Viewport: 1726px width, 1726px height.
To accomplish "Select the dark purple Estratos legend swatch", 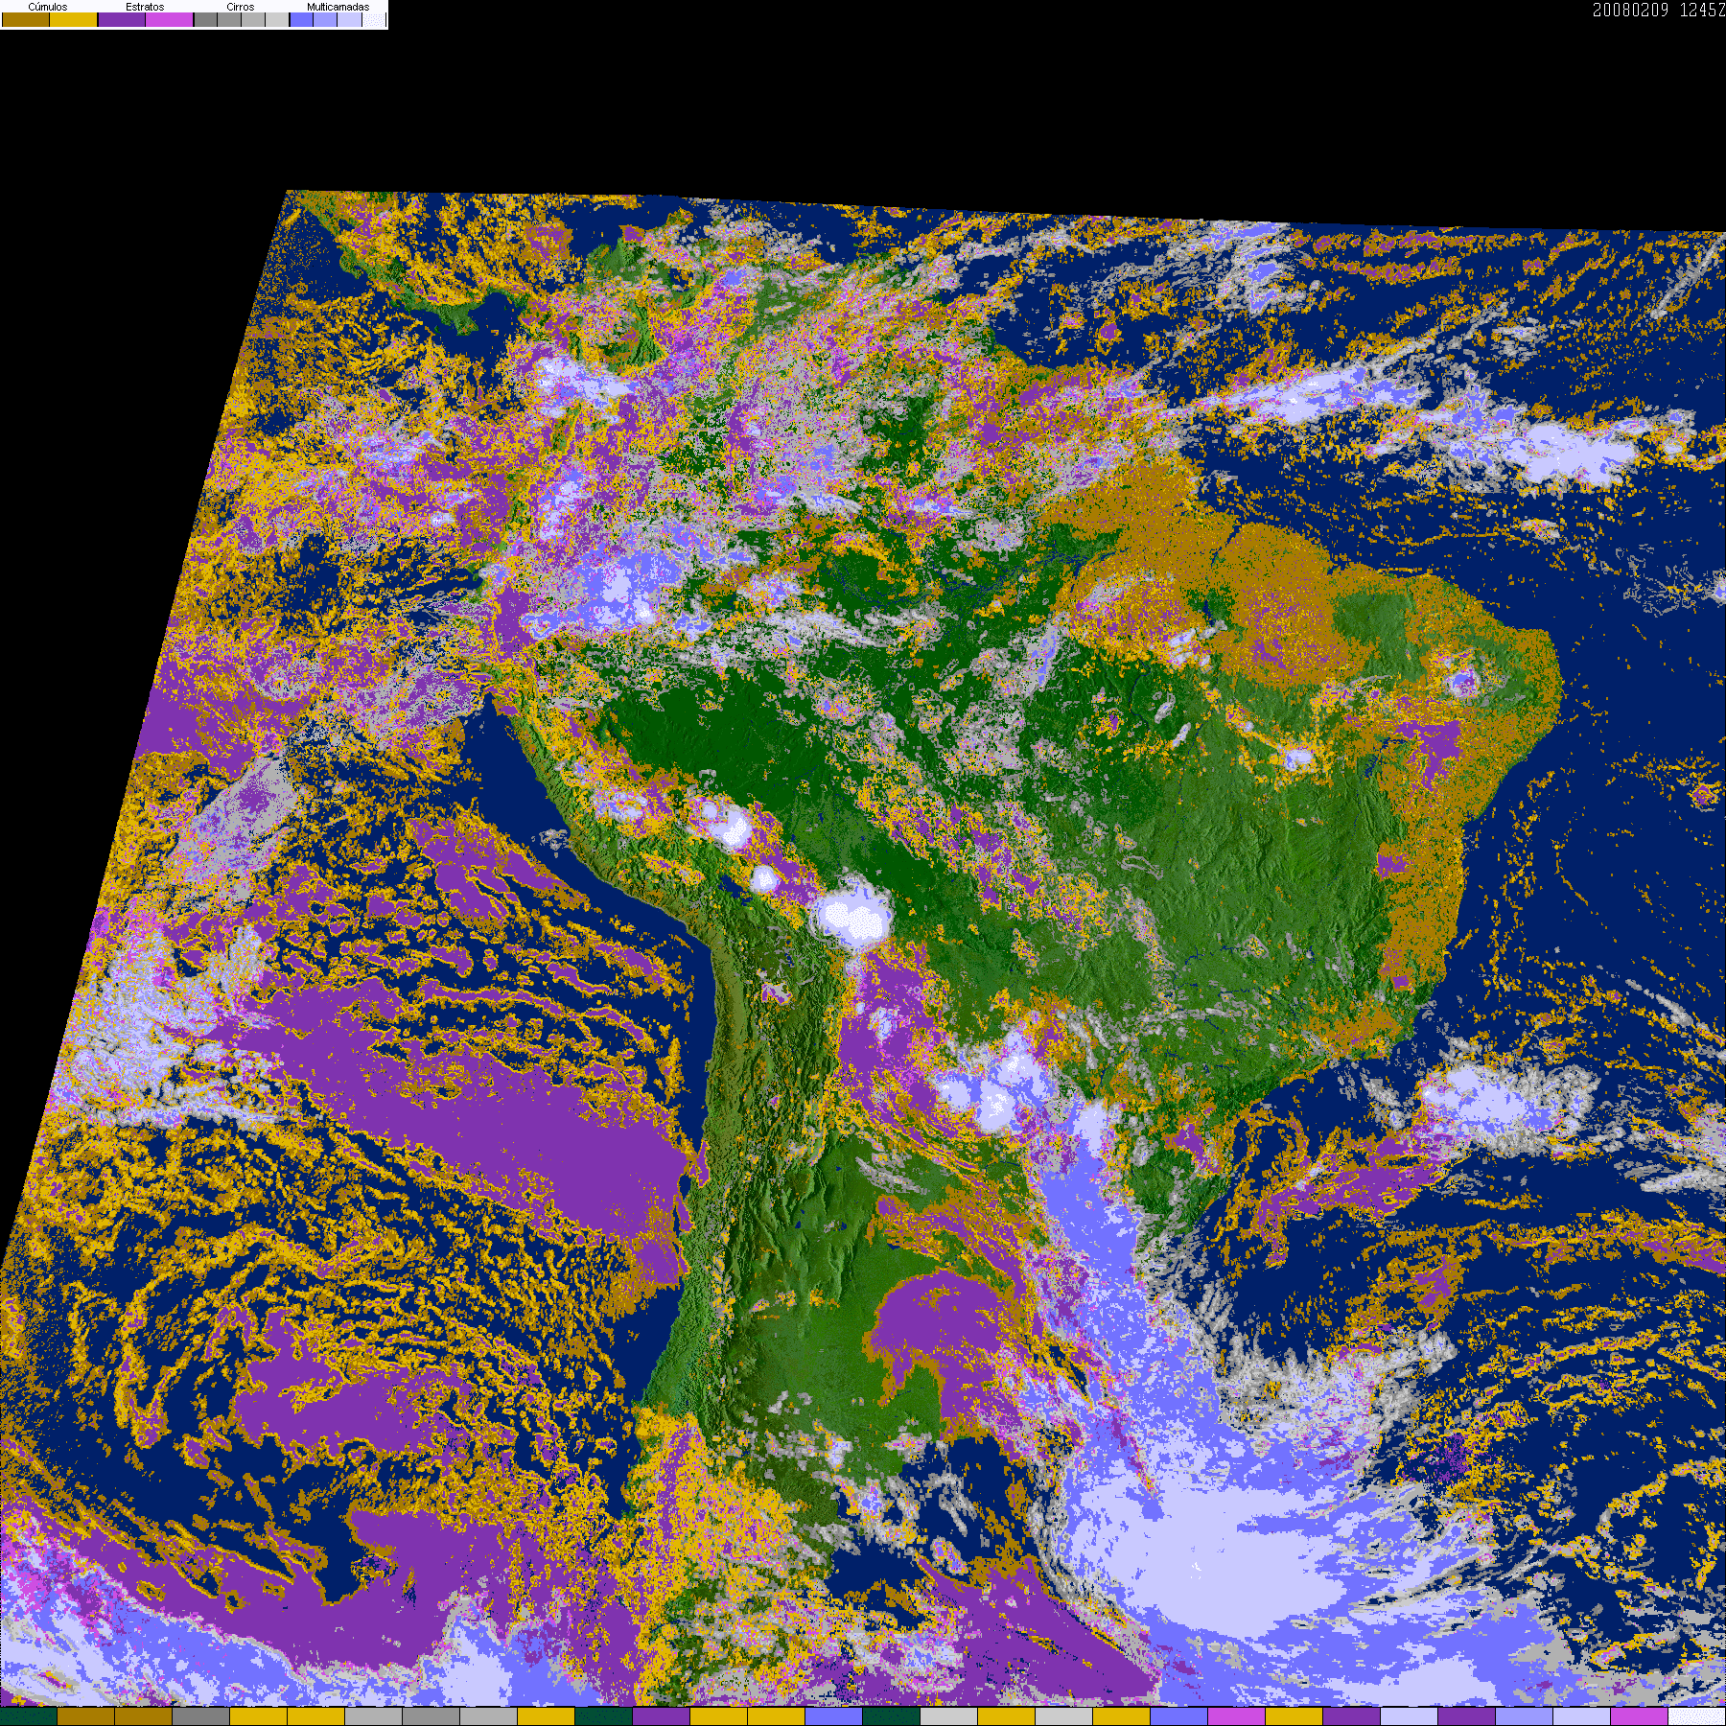I will click(122, 19).
